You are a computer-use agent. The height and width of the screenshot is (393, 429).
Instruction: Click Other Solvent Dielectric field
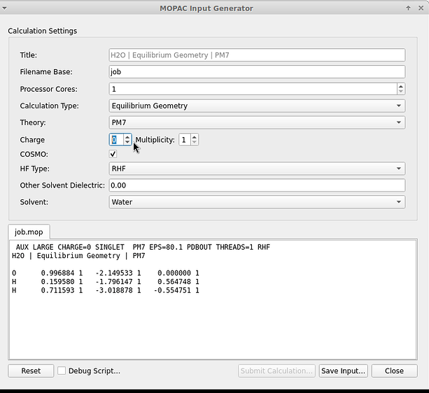tap(257, 185)
